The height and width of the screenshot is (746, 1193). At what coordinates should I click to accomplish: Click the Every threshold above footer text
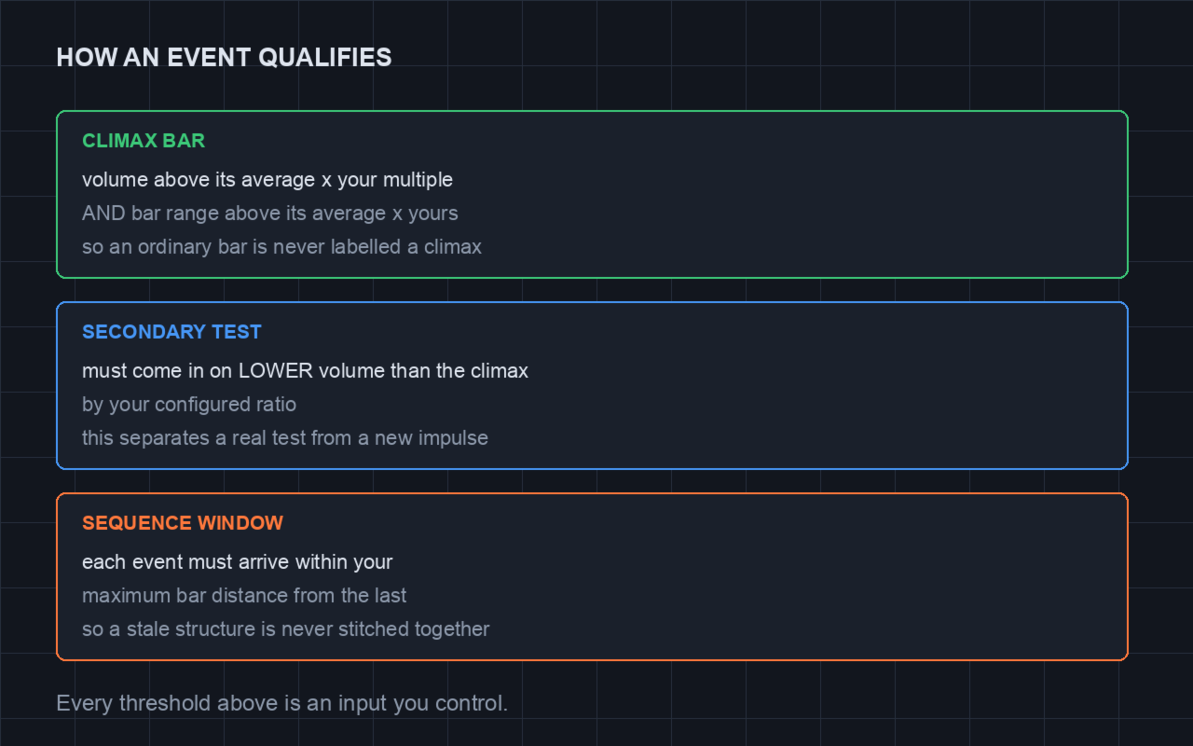[x=282, y=703]
